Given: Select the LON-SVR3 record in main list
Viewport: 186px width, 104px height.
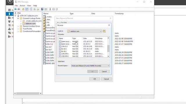Looking at the screenshot, I should 49,58.
